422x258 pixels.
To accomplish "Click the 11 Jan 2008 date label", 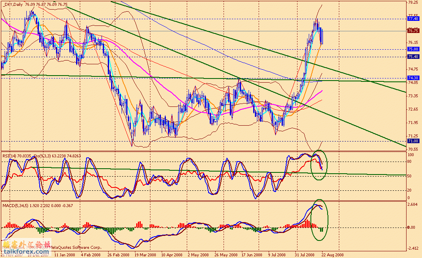I will (65, 255).
